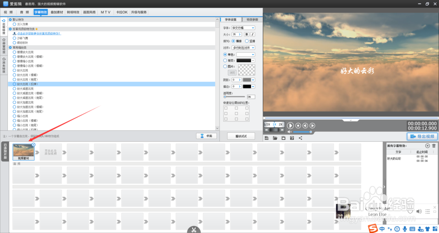Toggle bold text with the B icon
The height and width of the screenshot is (233, 439).
coord(247,34)
